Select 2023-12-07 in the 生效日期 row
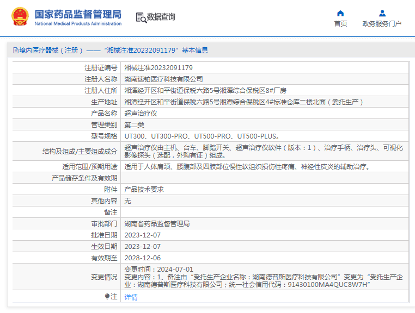The height and width of the screenshot is (313, 415). point(142,247)
